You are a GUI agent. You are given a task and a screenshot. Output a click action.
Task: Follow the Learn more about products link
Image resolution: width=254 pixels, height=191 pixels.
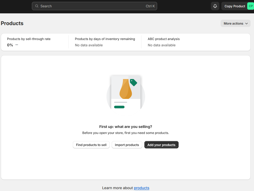pyautogui.click(x=141, y=188)
